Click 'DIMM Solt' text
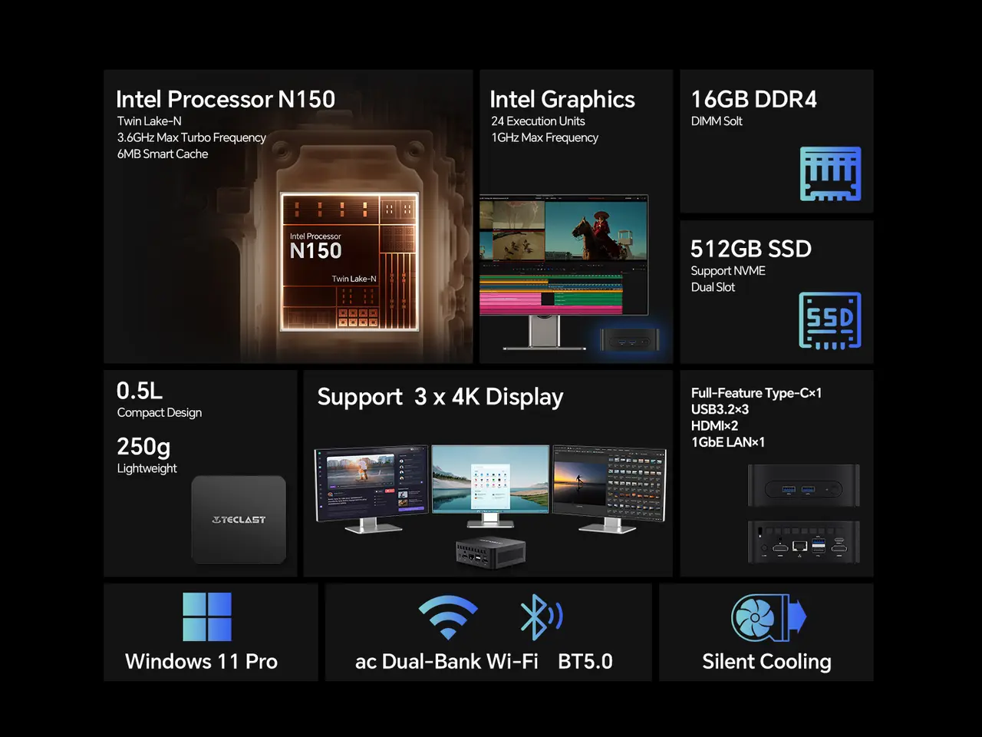Viewport: 982px width, 737px height. pos(717,121)
